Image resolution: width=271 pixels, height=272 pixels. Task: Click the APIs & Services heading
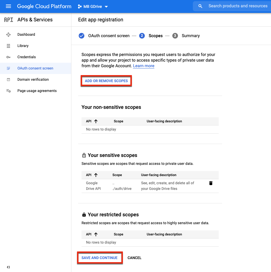coord(35,20)
